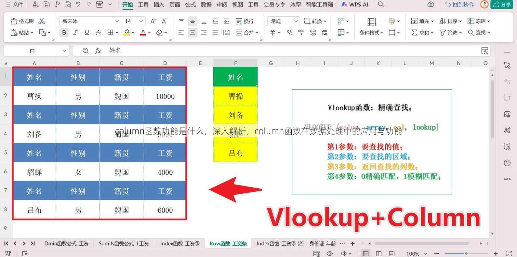Increase the indent
517x257 pixels.
point(227,21)
